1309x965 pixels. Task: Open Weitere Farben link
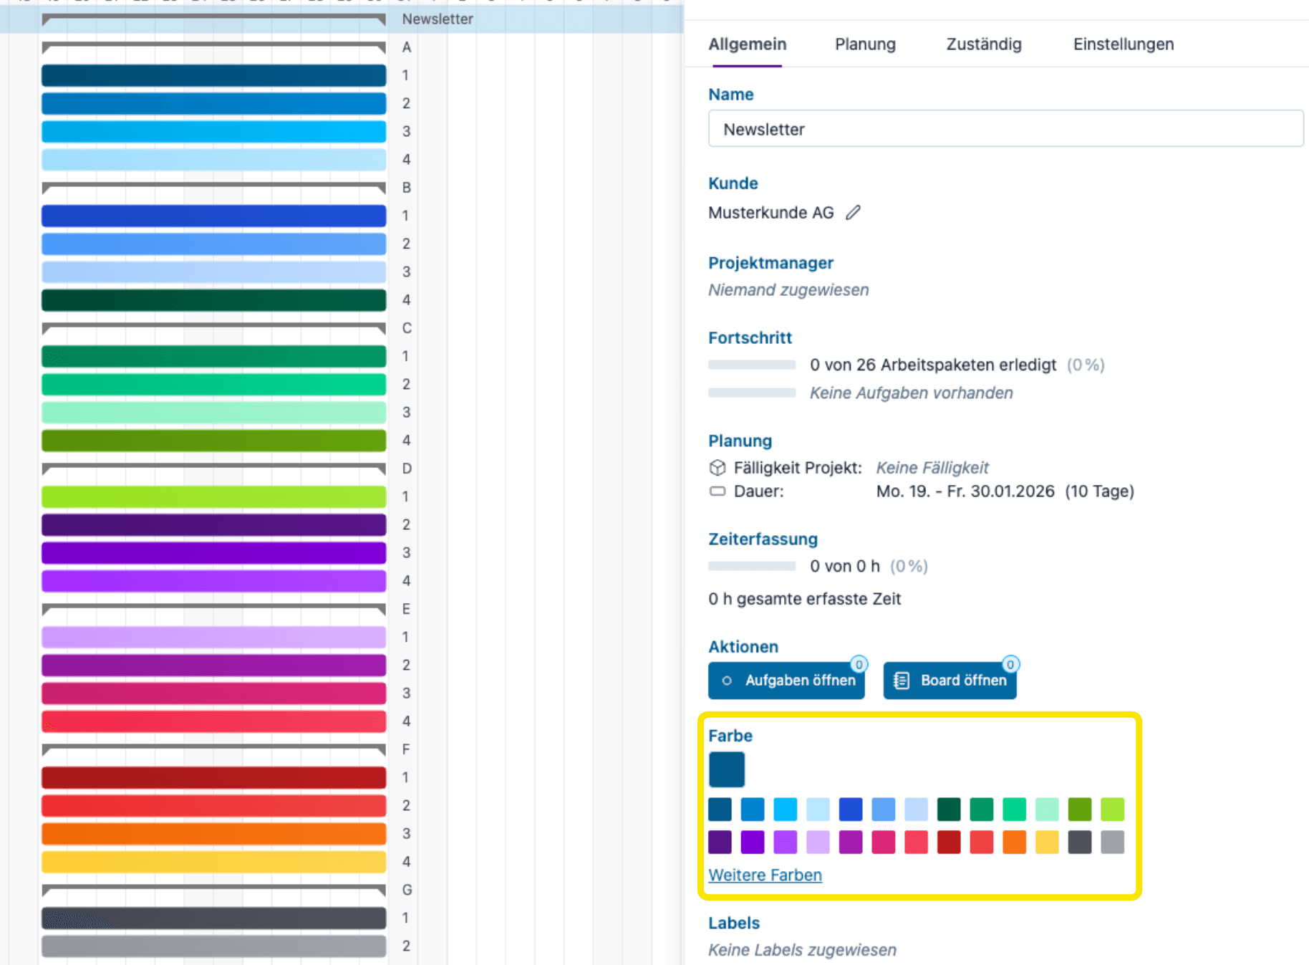click(x=765, y=875)
